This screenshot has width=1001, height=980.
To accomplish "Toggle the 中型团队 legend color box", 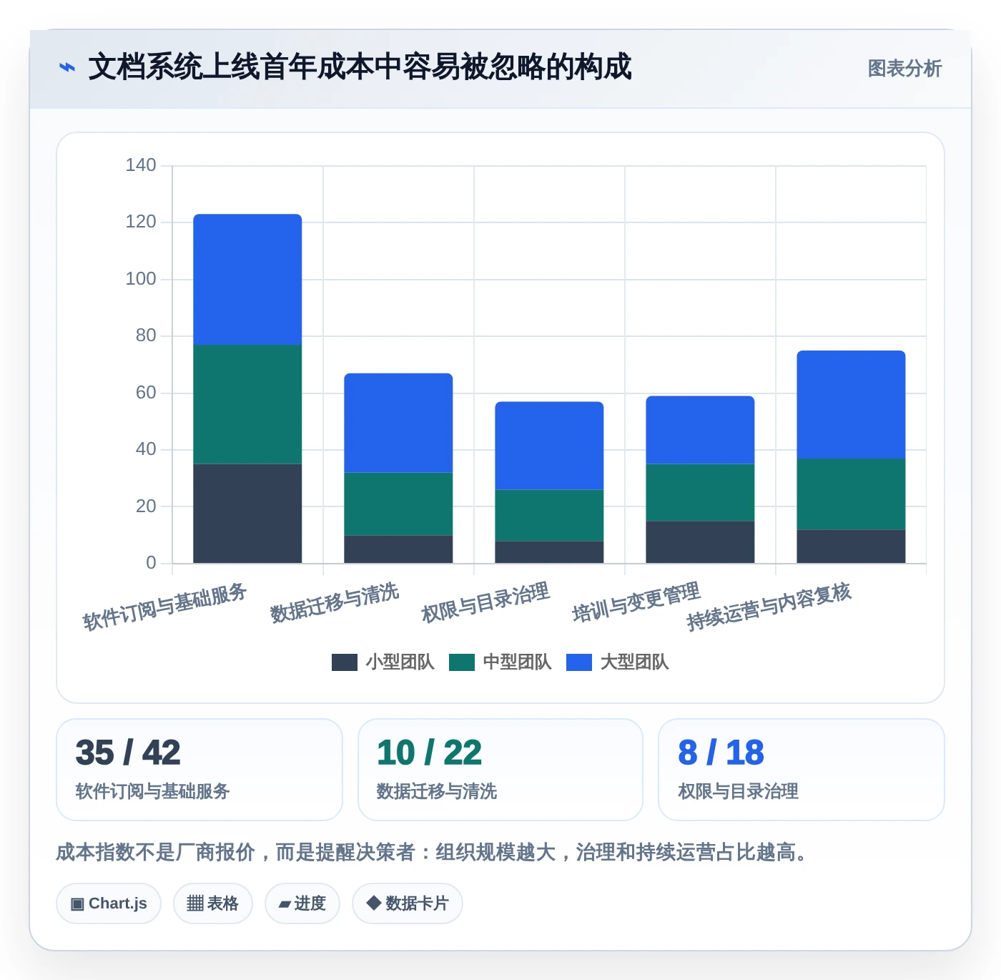I will click(461, 662).
